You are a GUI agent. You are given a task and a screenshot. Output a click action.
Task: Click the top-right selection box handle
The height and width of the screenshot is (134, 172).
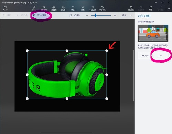click(x=107, y=51)
